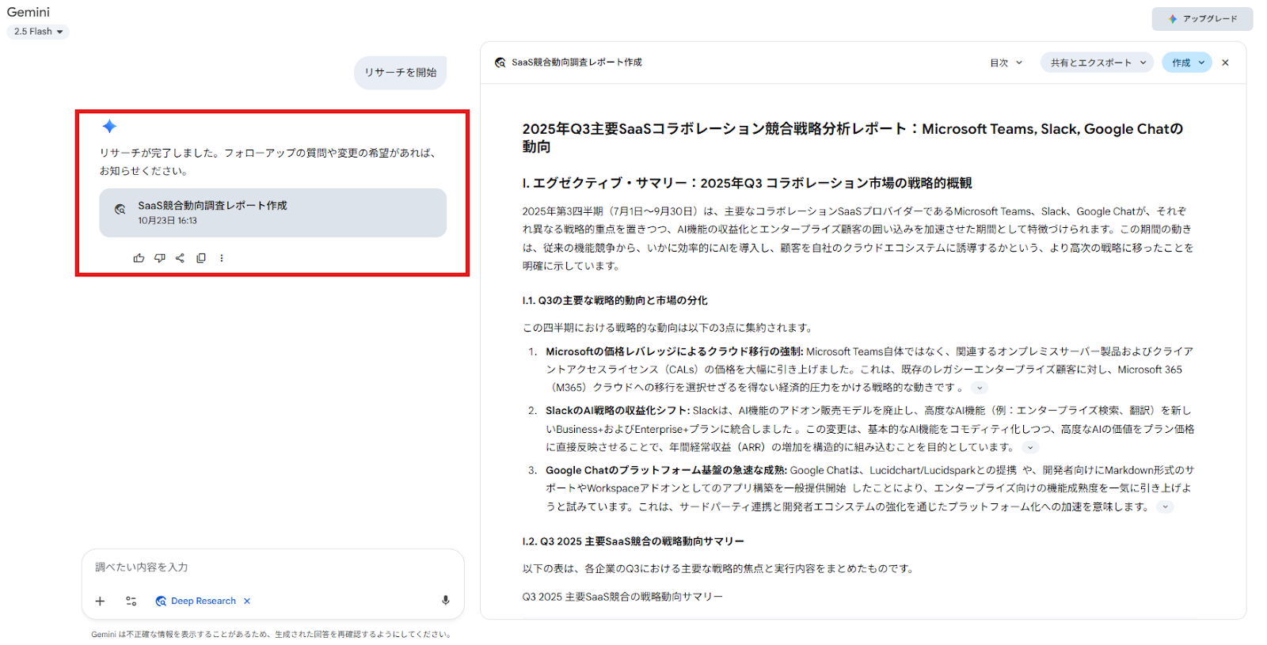Click the リサーチを開始 message bubble

(401, 73)
